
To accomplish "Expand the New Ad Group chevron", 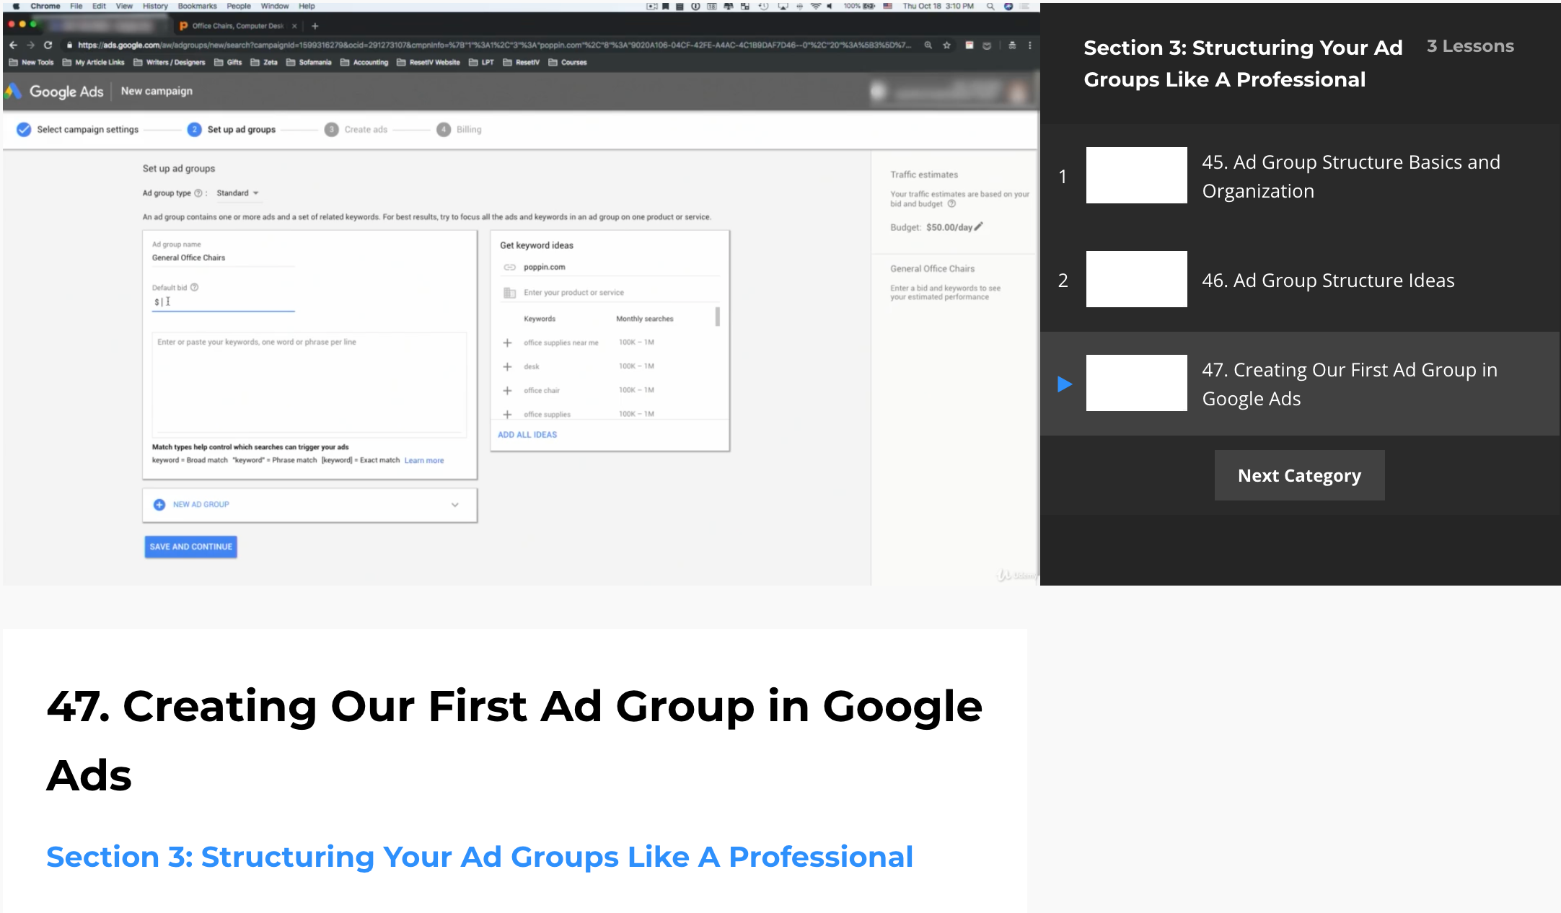I will (x=455, y=505).
